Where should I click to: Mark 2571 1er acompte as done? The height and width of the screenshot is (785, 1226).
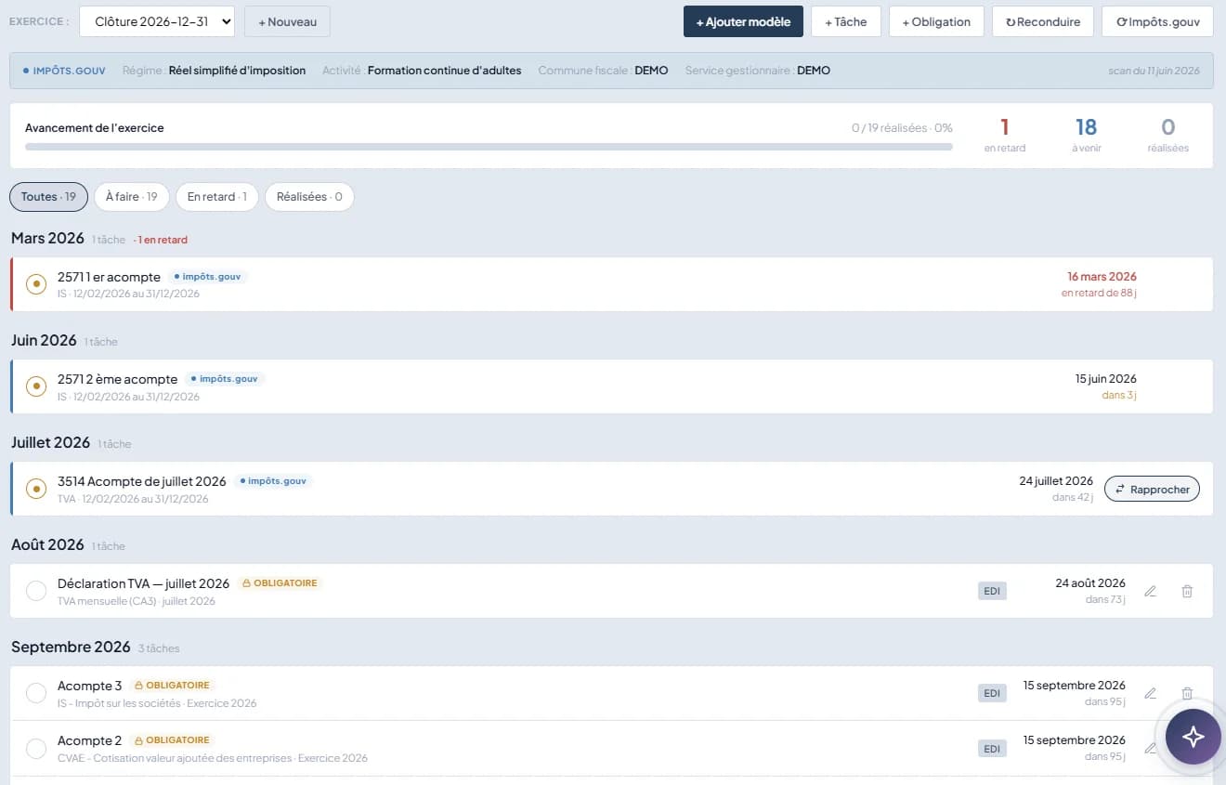(36, 284)
